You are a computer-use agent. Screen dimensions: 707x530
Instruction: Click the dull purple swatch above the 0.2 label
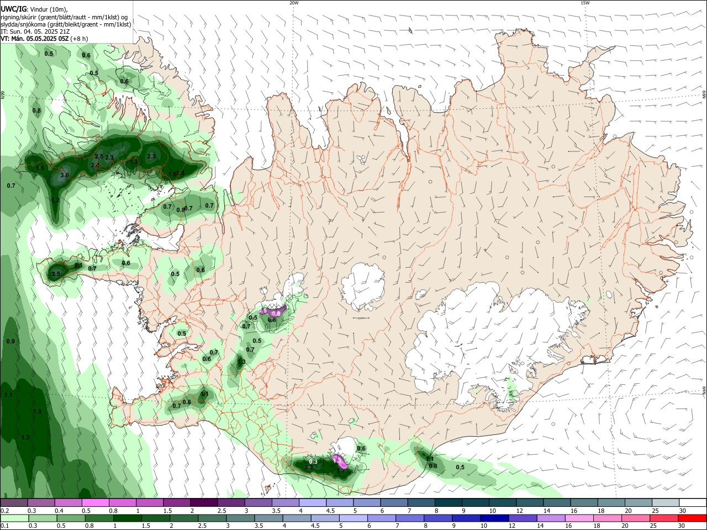[x=14, y=502]
